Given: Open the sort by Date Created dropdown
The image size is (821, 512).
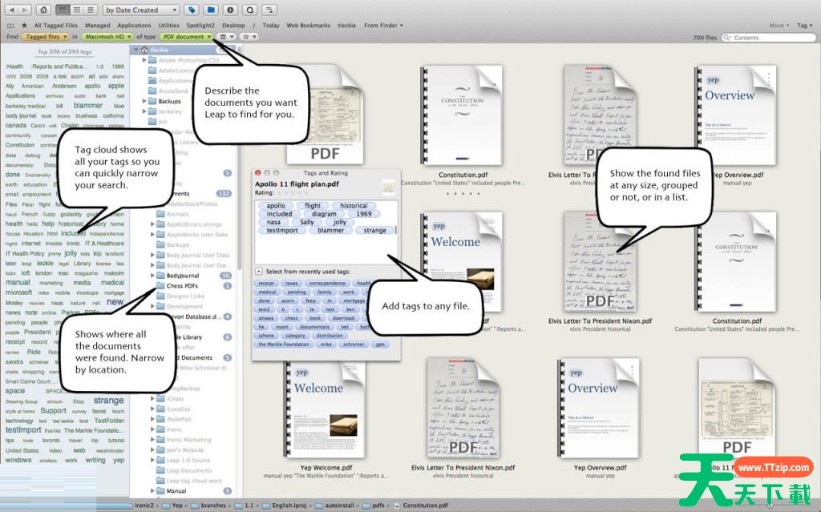Looking at the screenshot, I should click(141, 10).
